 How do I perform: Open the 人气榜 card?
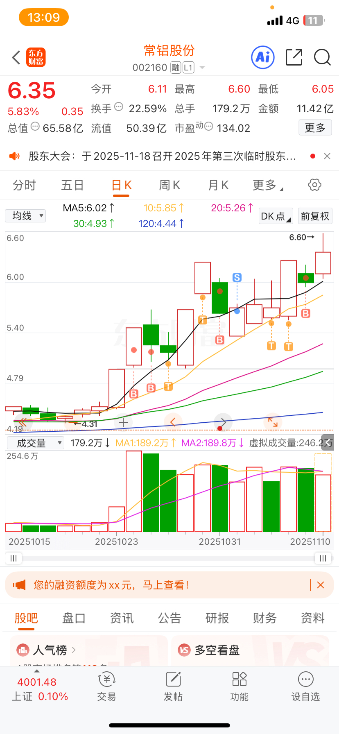point(89,650)
